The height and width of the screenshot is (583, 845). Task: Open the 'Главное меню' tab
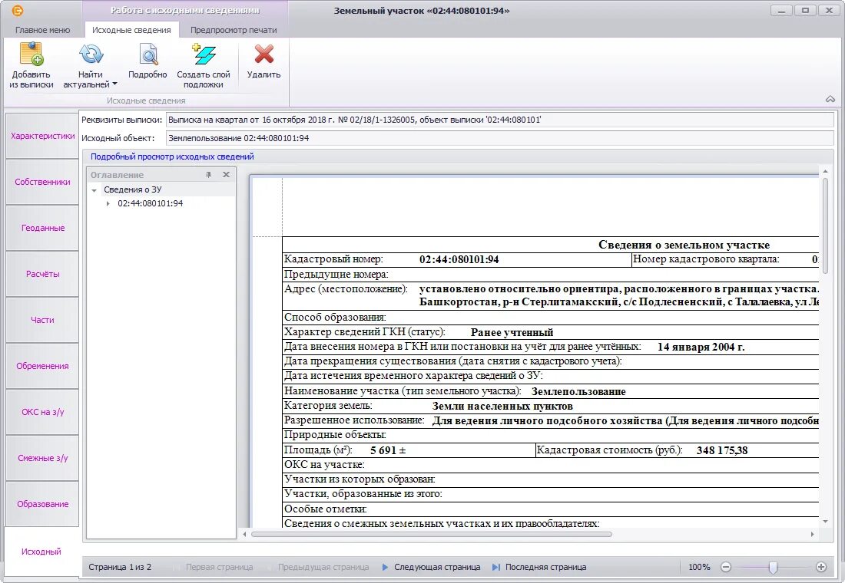(x=42, y=30)
